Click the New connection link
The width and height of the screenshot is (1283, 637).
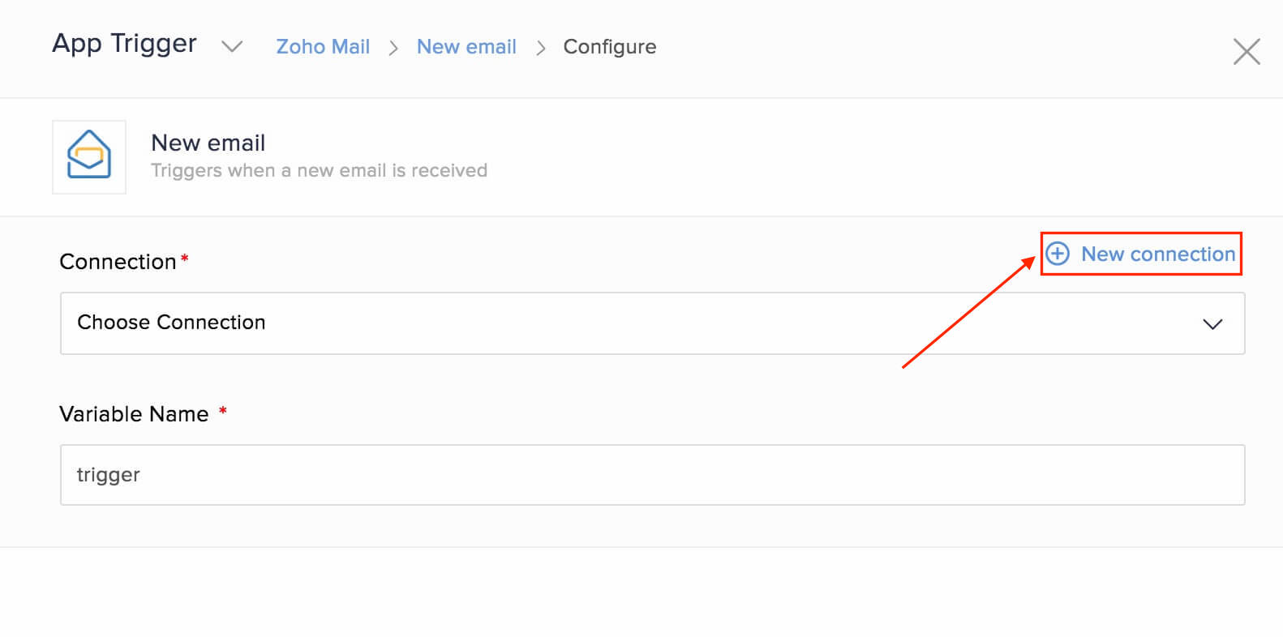tap(1157, 254)
